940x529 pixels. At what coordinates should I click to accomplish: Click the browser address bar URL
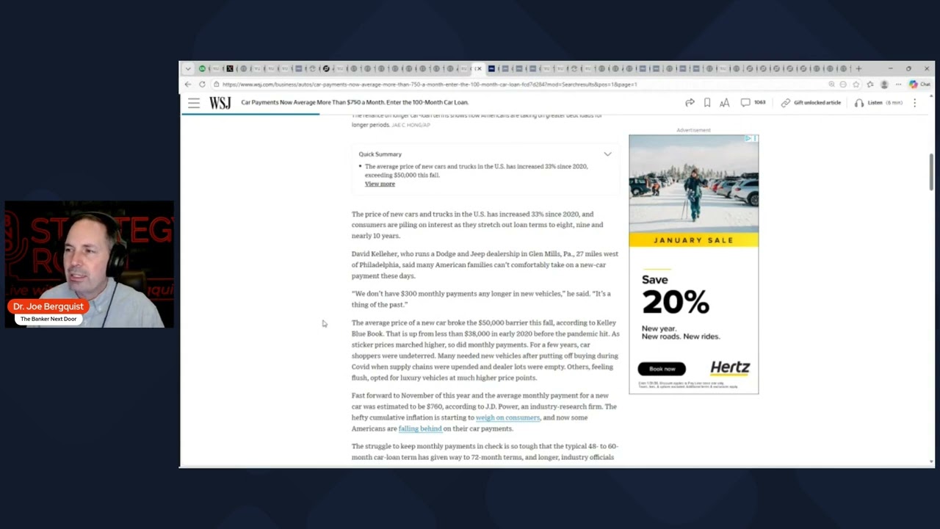click(430, 84)
